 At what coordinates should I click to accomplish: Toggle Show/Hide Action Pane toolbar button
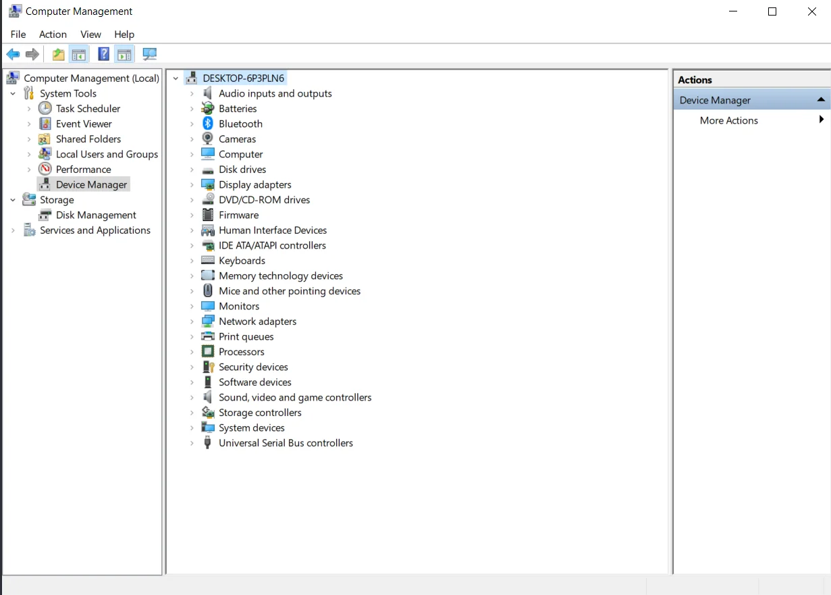pyautogui.click(x=124, y=54)
